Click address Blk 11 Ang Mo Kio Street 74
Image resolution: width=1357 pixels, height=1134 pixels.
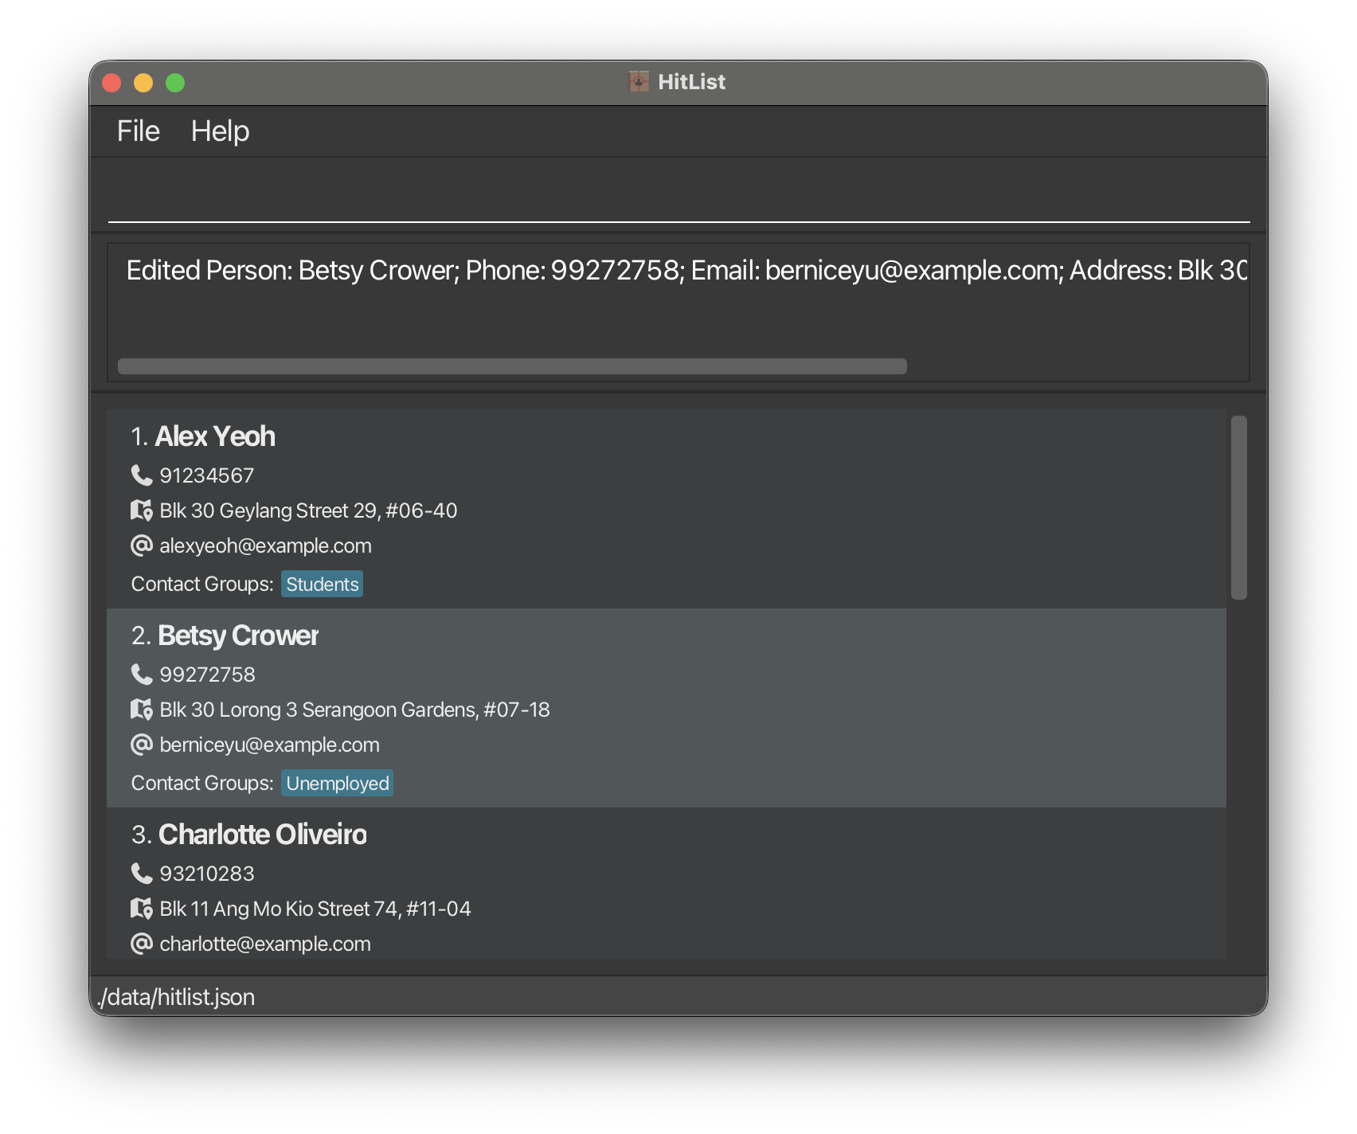coord(315,909)
